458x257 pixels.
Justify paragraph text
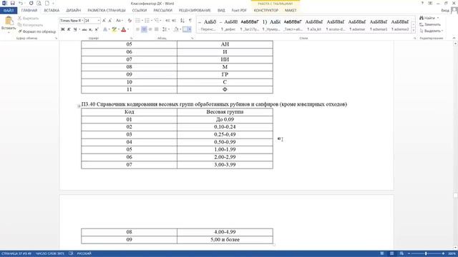click(157, 29)
